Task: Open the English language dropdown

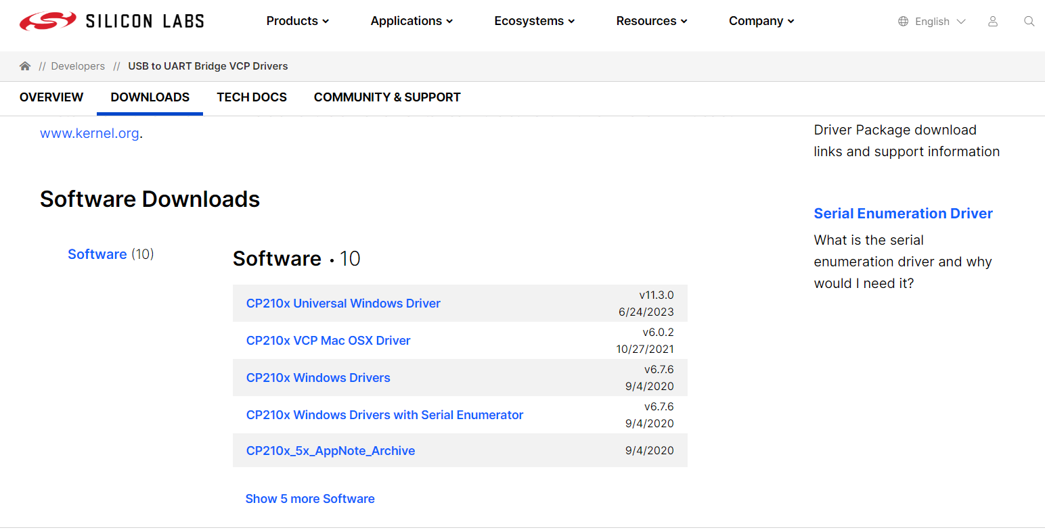Action: [x=940, y=22]
